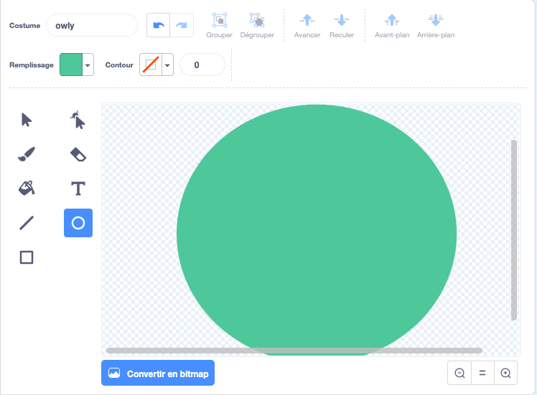Screen dimensions: 537x395
Task: Select the arrow Select tool
Action: (27, 120)
